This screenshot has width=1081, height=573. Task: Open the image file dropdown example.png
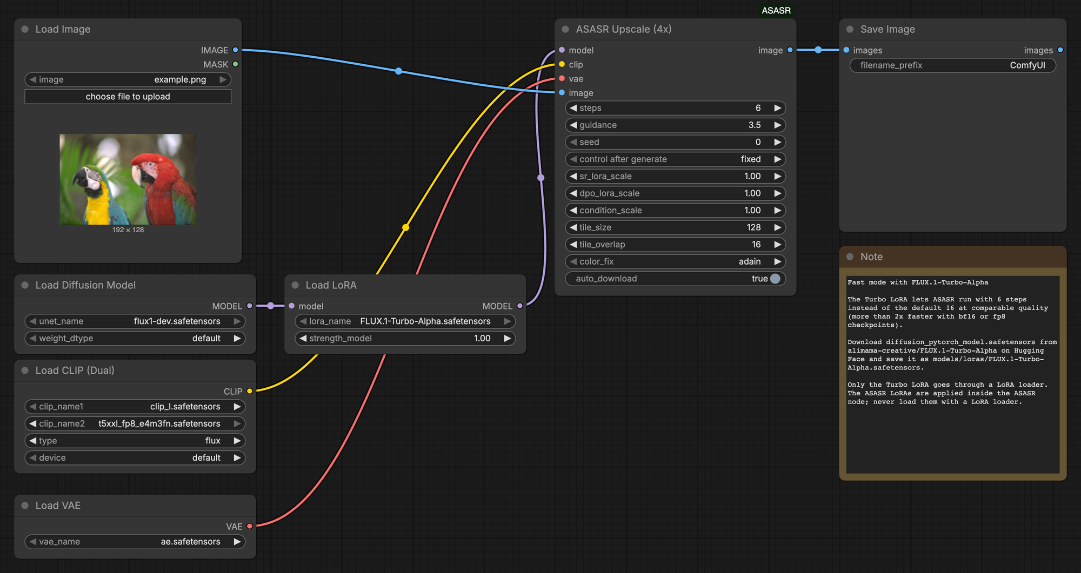click(128, 80)
